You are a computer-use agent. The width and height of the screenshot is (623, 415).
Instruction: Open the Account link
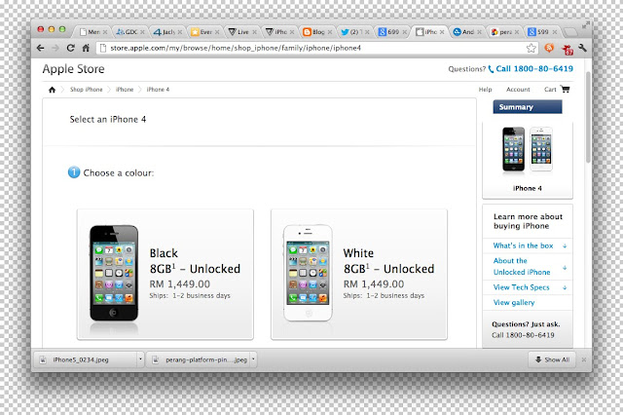pos(518,90)
